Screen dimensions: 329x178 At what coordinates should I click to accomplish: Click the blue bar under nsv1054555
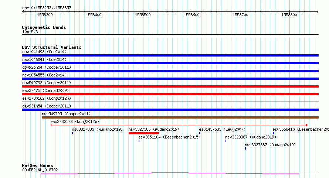point(170,79)
